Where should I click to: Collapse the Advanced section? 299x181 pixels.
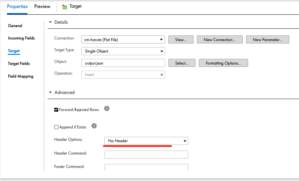tap(50, 92)
